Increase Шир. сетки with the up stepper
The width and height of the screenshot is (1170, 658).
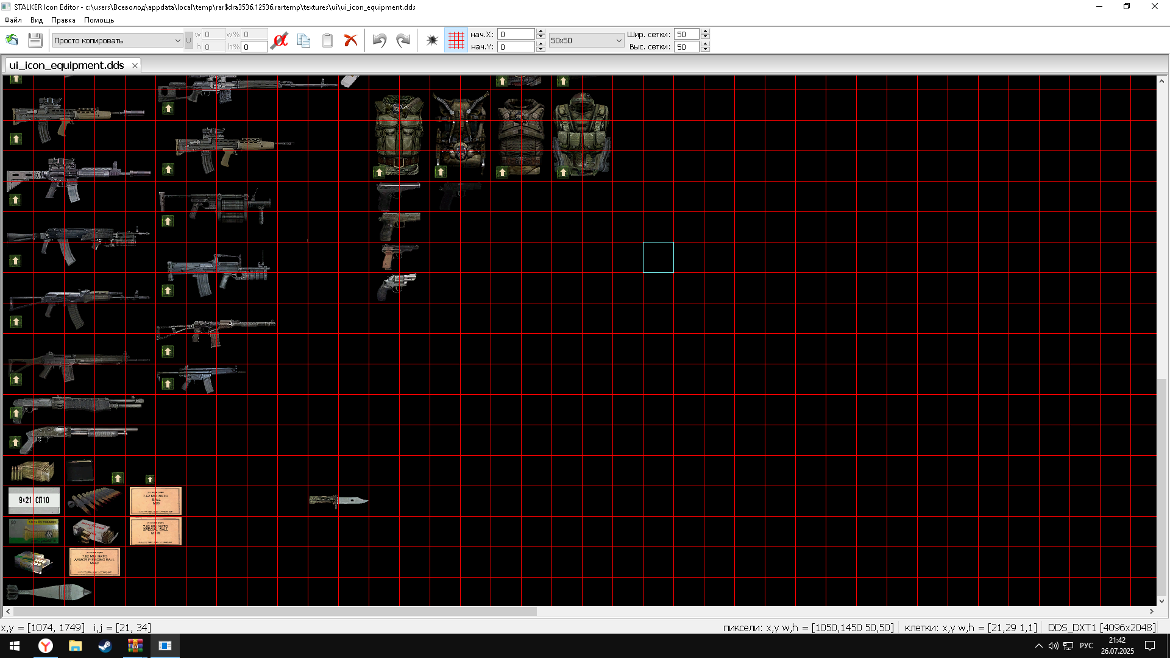tap(705, 31)
